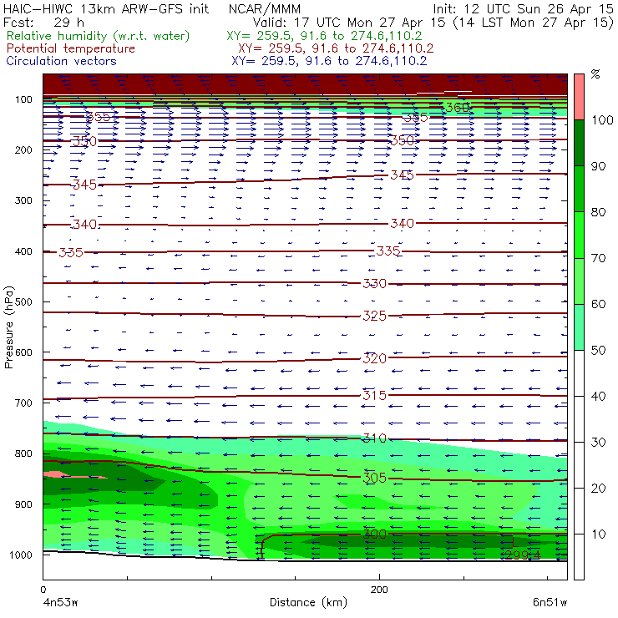Select the darkest green 90–100% colorbar swatch
Screen dimensions: 618x618
pyautogui.click(x=579, y=143)
